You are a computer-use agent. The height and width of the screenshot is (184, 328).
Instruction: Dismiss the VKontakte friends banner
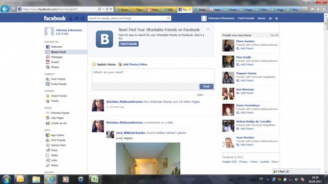pos(208,29)
